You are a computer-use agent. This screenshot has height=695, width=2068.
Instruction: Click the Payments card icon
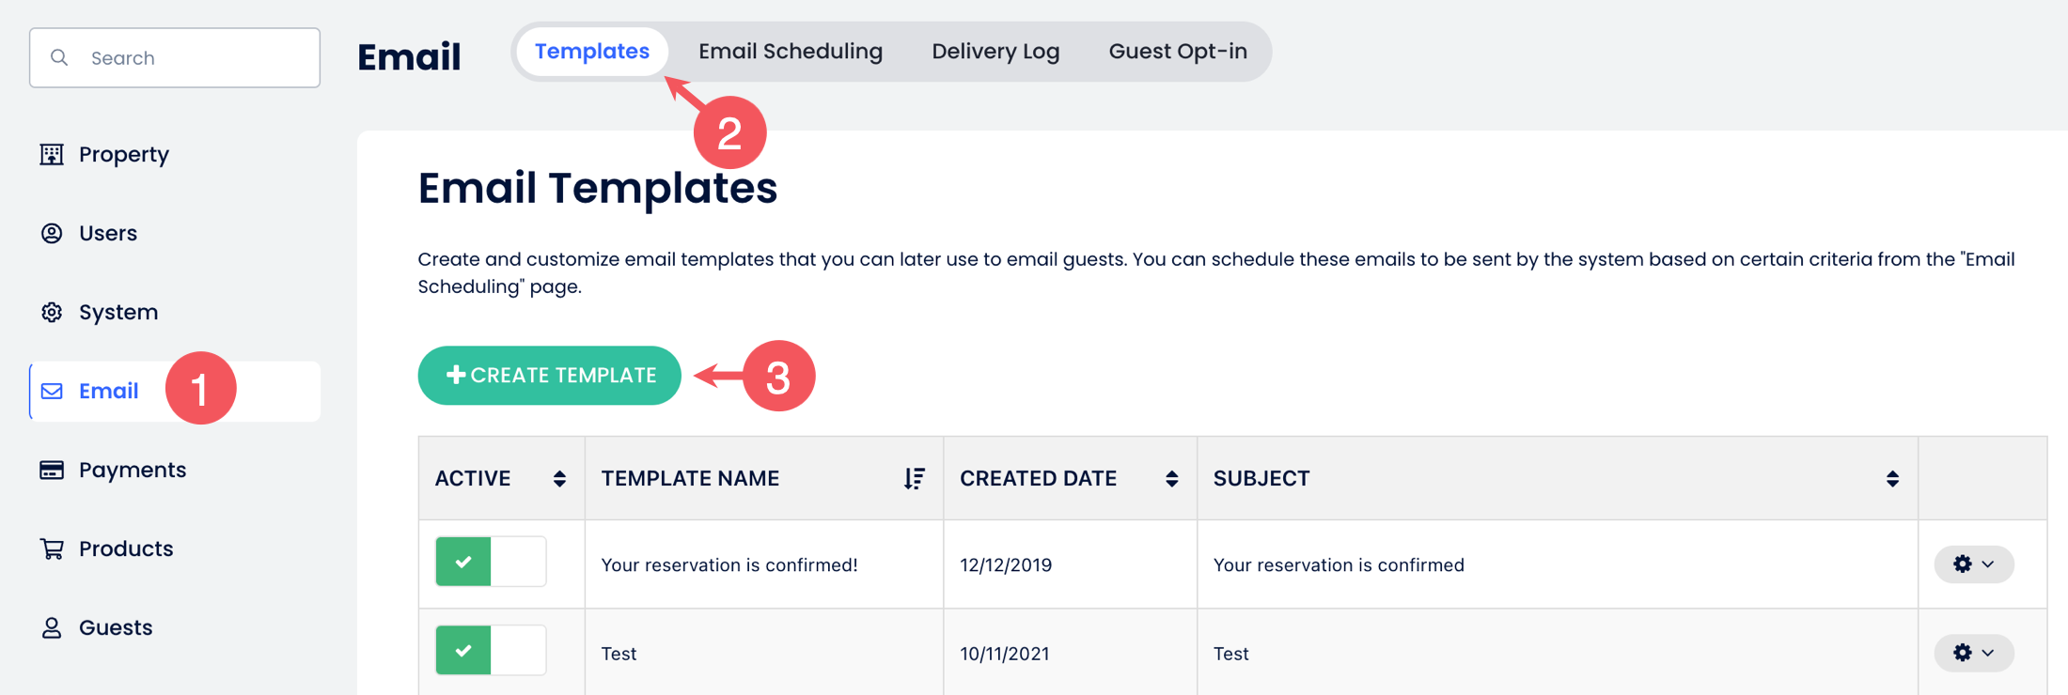tap(52, 470)
